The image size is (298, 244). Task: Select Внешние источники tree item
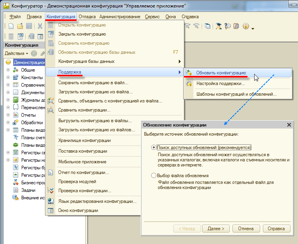[33, 198]
